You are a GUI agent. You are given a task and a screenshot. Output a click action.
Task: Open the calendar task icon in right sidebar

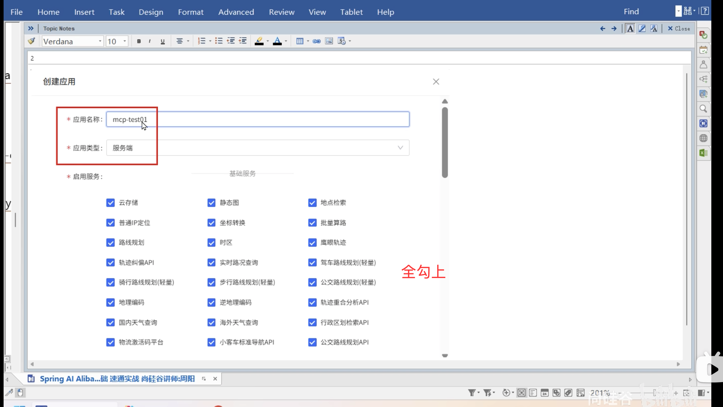click(x=703, y=50)
